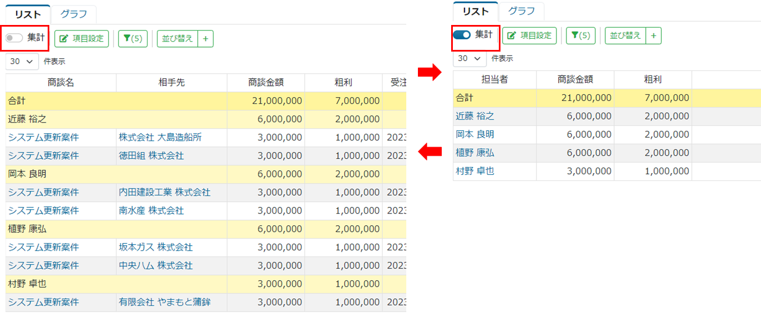Click 商談金額 header in right table
The image size is (761, 314).
pyautogui.click(x=575, y=79)
